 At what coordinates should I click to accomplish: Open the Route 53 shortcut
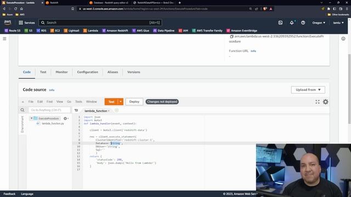[x=13, y=31]
